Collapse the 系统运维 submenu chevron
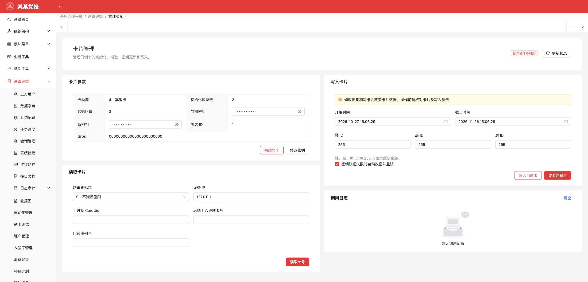Viewport: 588px width, 282px height. click(49, 81)
